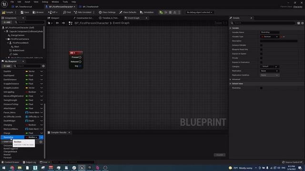Image resolution: width=305 pixels, height=171 pixels.
Task: Click the Simulation toolbar button
Action: point(147,12)
